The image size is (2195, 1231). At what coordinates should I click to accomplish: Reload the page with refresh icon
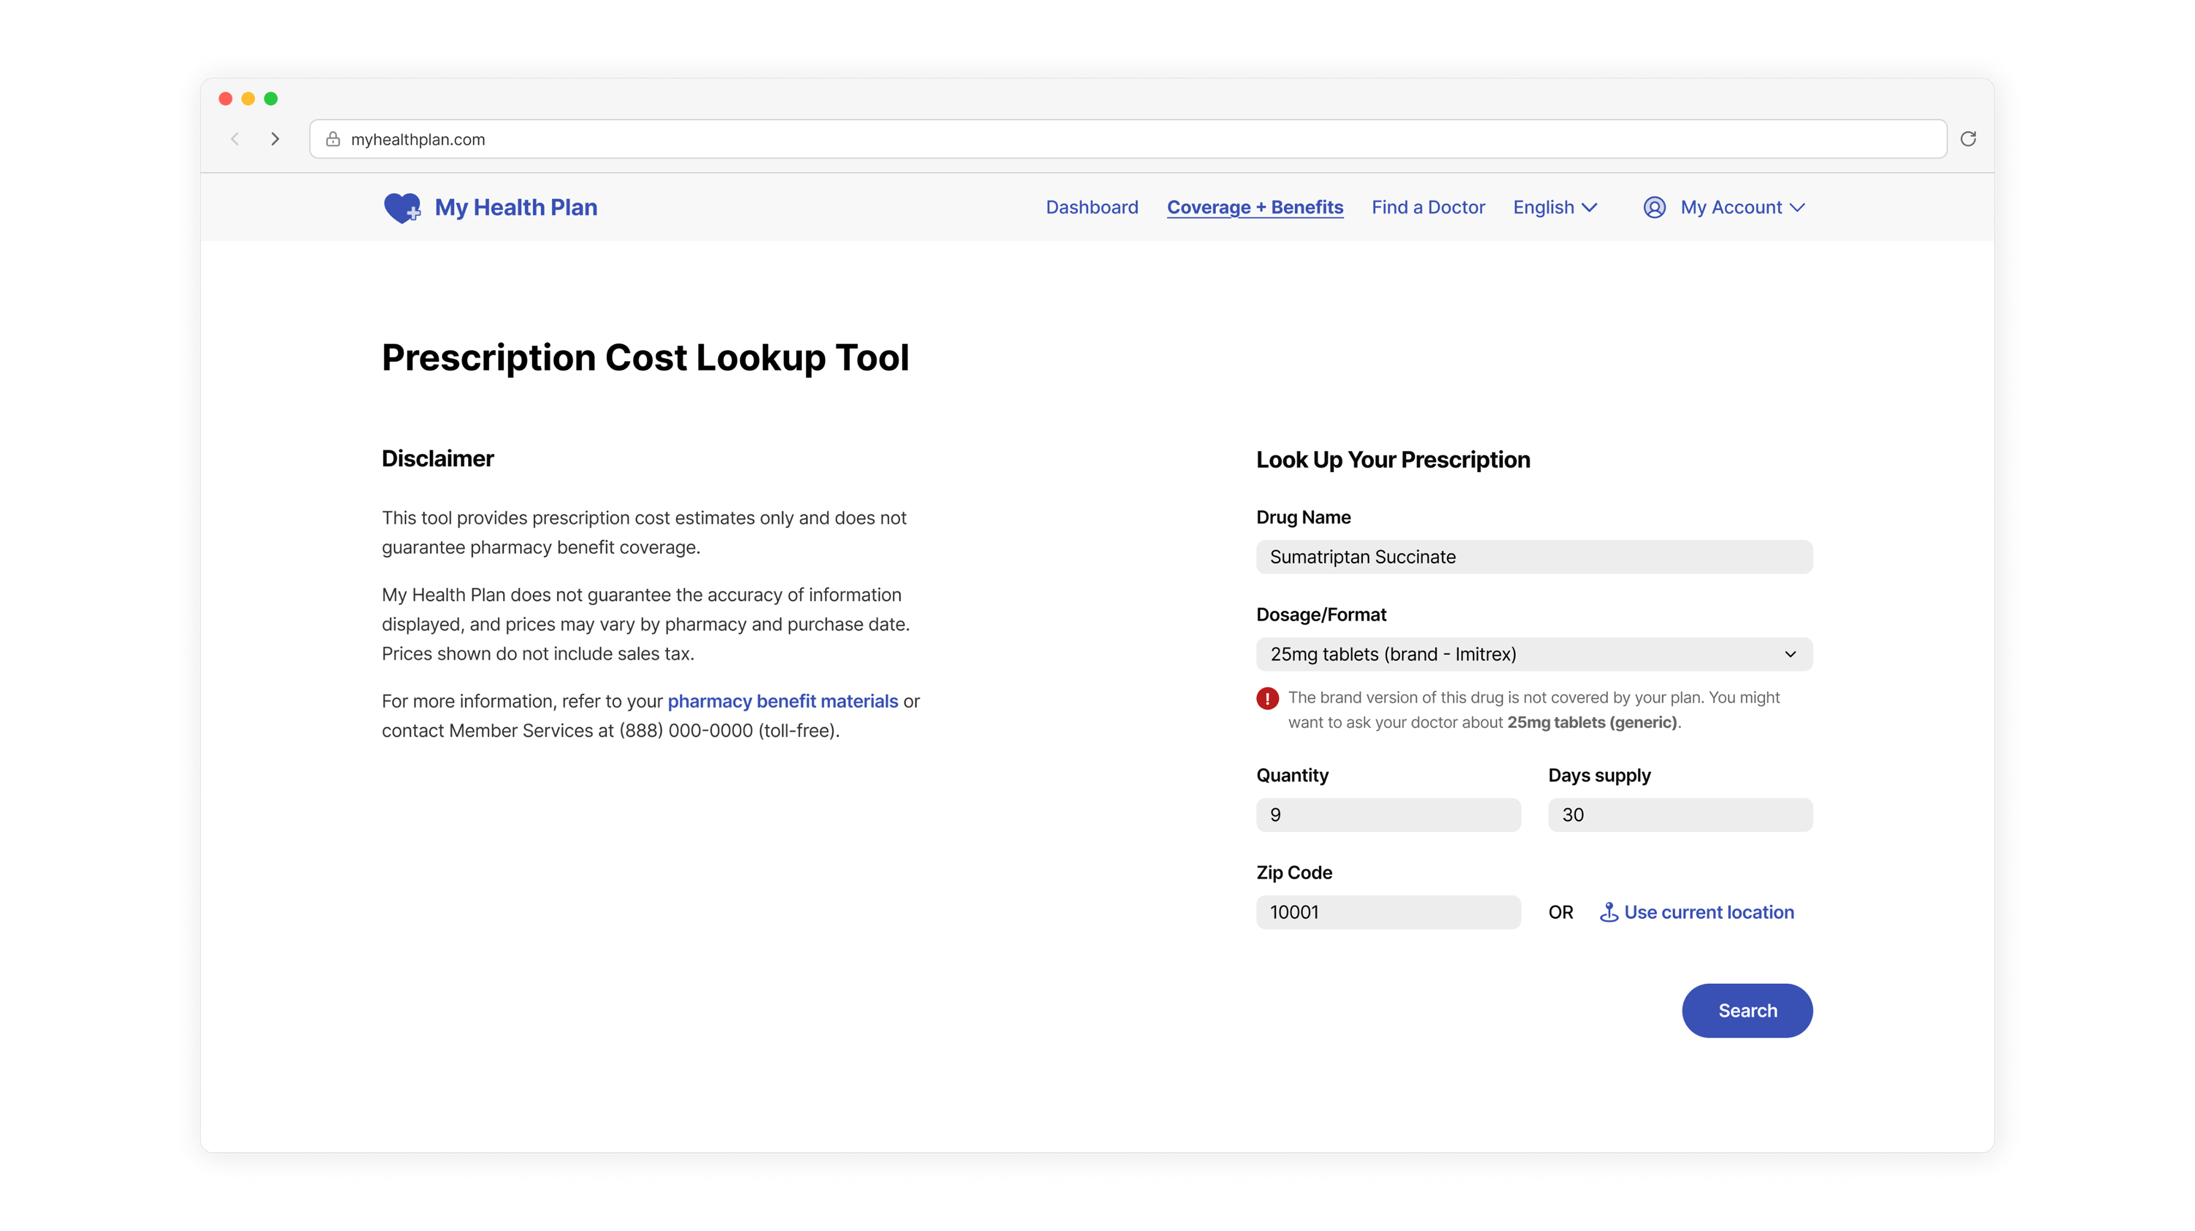click(1967, 139)
